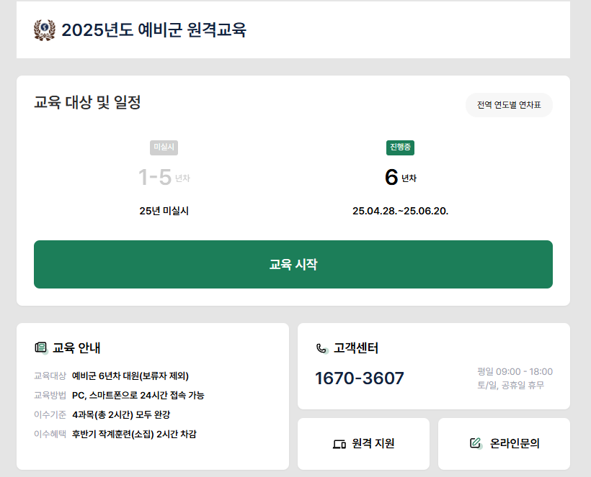
Task: Click the monitor icon on 원격 지원 button
Action: pyautogui.click(x=338, y=444)
